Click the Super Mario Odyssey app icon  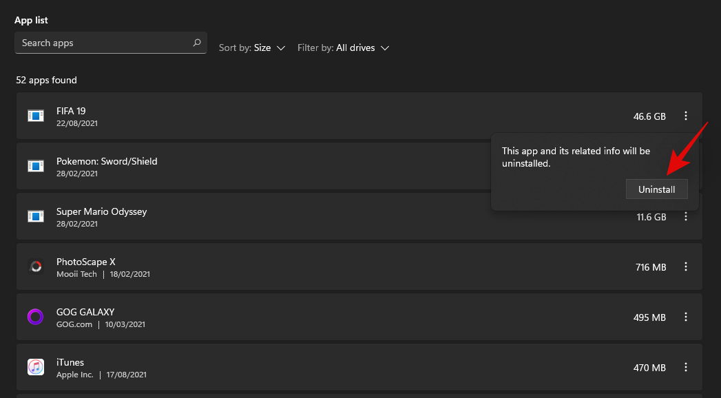click(x=36, y=216)
